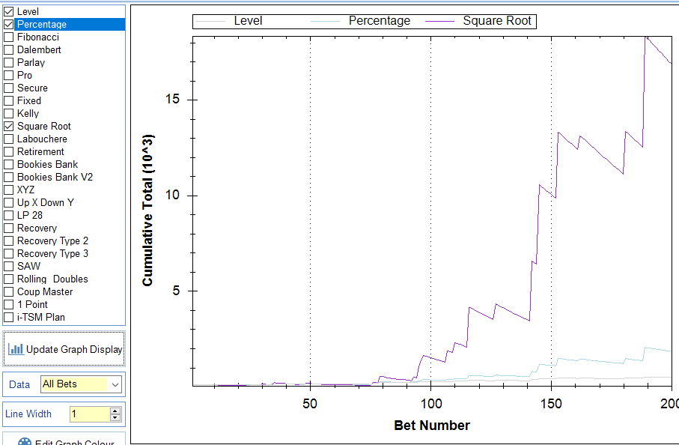
Task: Click the Line Width value field
Action: point(89,414)
